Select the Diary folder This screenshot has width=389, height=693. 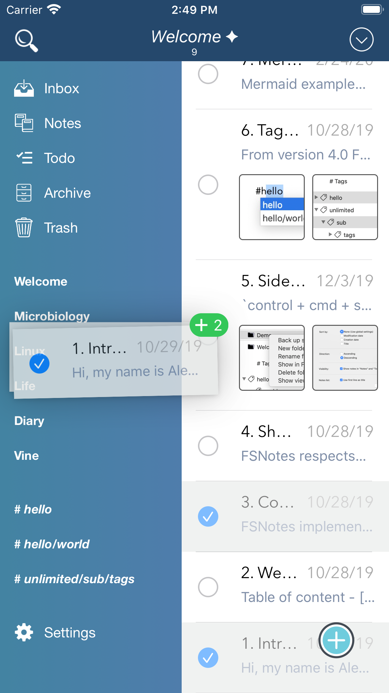(29, 421)
